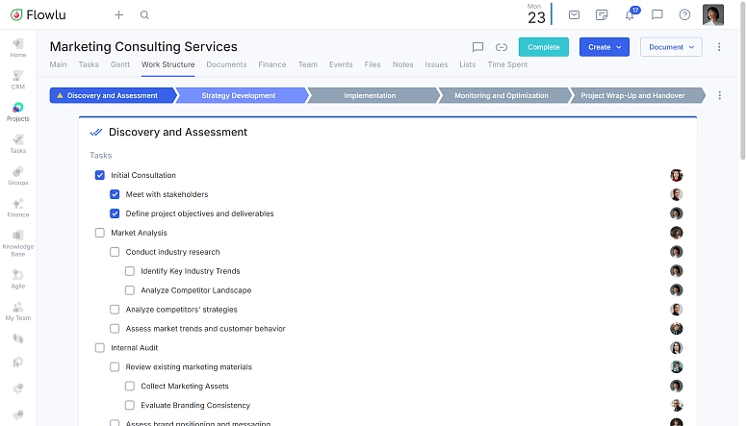Image resolution: width=747 pixels, height=426 pixels.
Task: Click assignee avatar for Market Analysis
Action: click(676, 233)
